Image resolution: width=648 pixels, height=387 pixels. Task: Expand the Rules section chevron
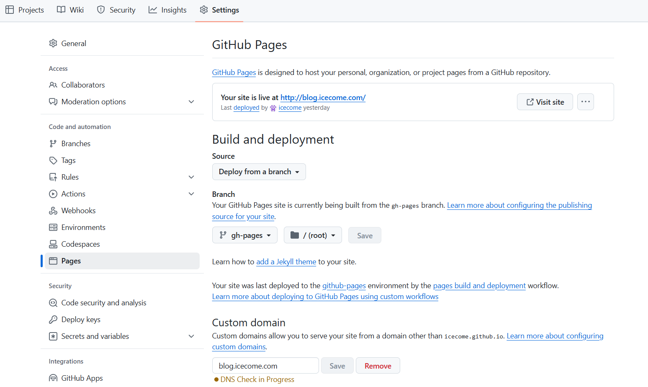(x=191, y=177)
